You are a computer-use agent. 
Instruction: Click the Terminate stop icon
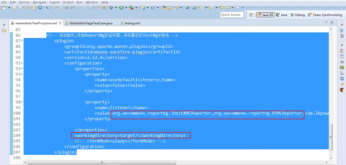tap(67, 8)
